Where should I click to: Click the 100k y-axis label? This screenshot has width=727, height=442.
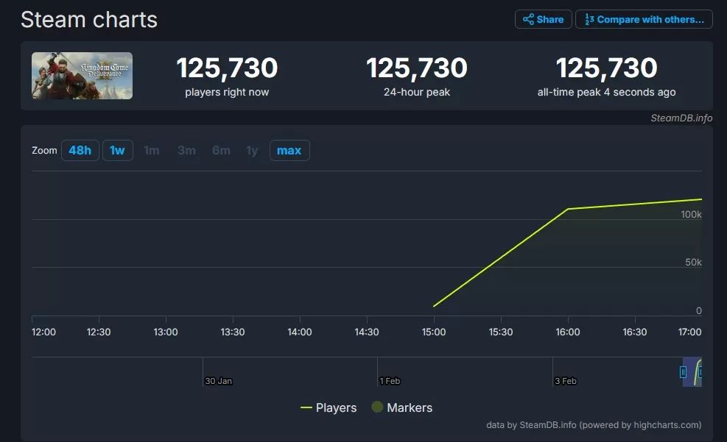click(x=691, y=214)
